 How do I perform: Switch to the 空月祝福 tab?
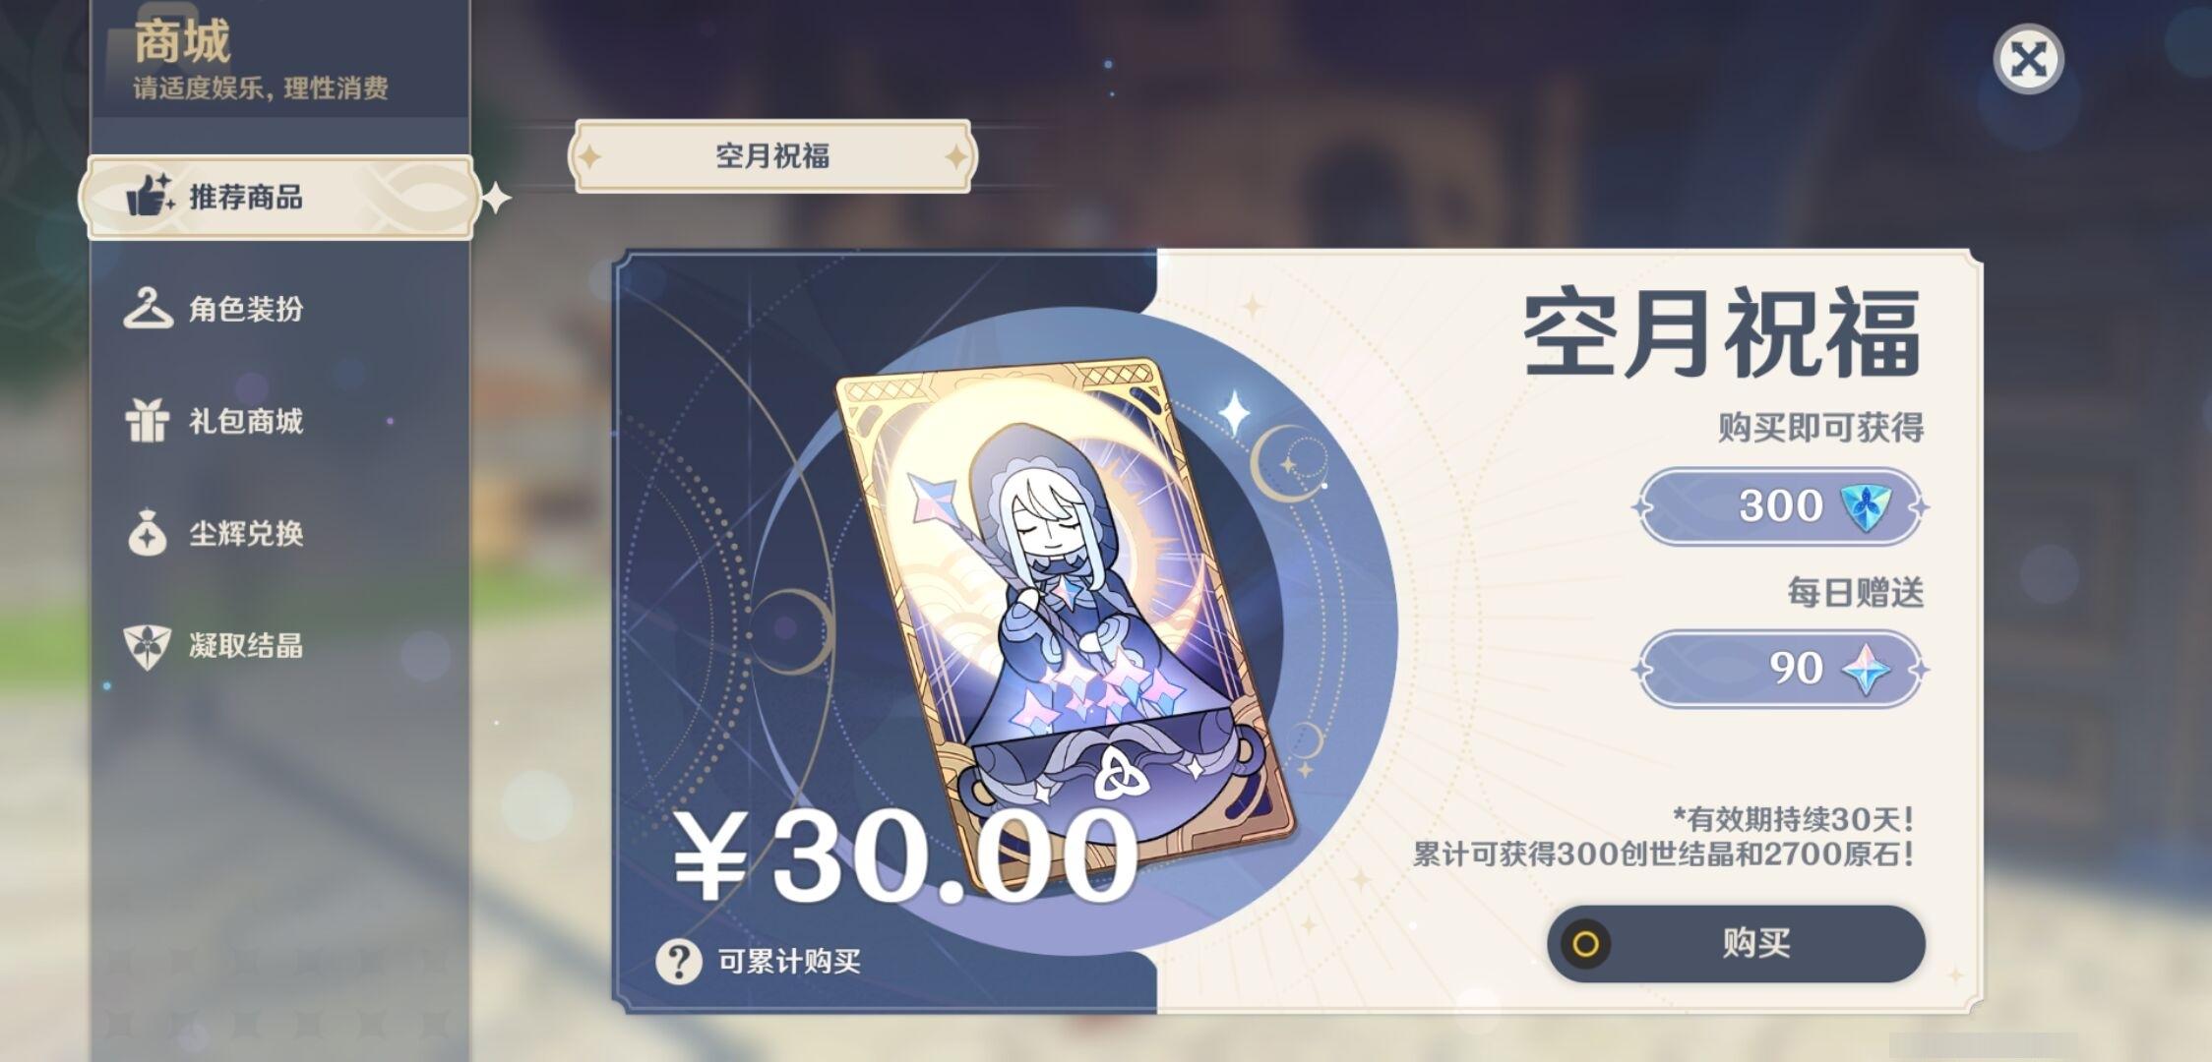772,155
